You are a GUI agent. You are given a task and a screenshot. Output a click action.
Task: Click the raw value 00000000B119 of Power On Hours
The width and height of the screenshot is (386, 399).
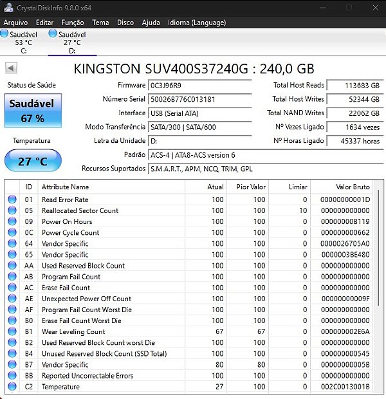point(345,221)
